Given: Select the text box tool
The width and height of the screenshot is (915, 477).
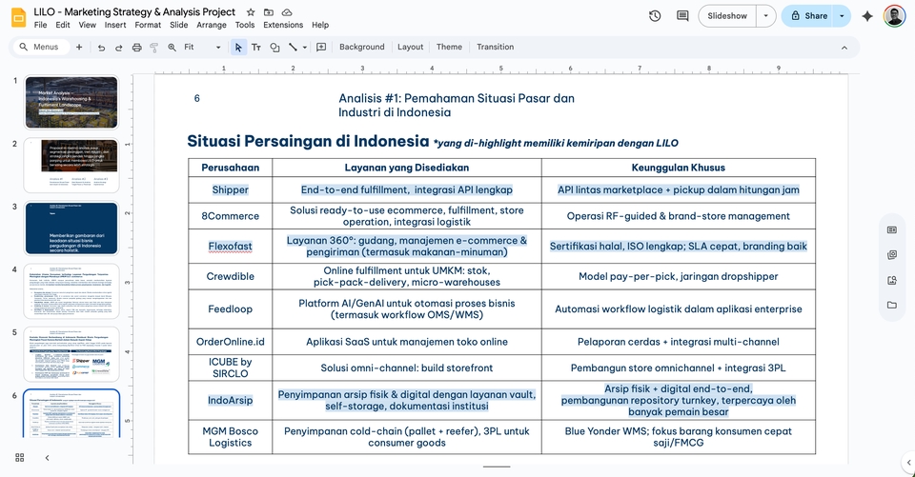Looking at the screenshot, I should pyautogui.click(x=255, y=47).
